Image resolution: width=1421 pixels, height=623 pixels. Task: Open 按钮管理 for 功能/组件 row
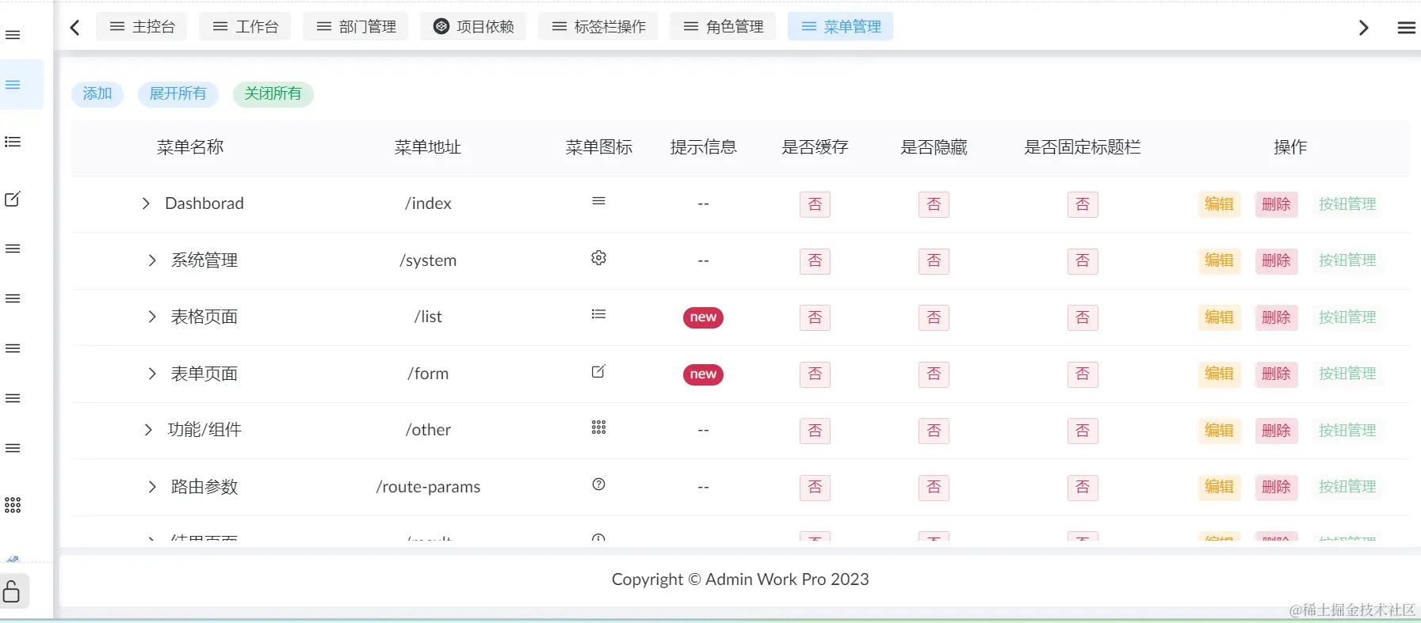coord(1347,431)
